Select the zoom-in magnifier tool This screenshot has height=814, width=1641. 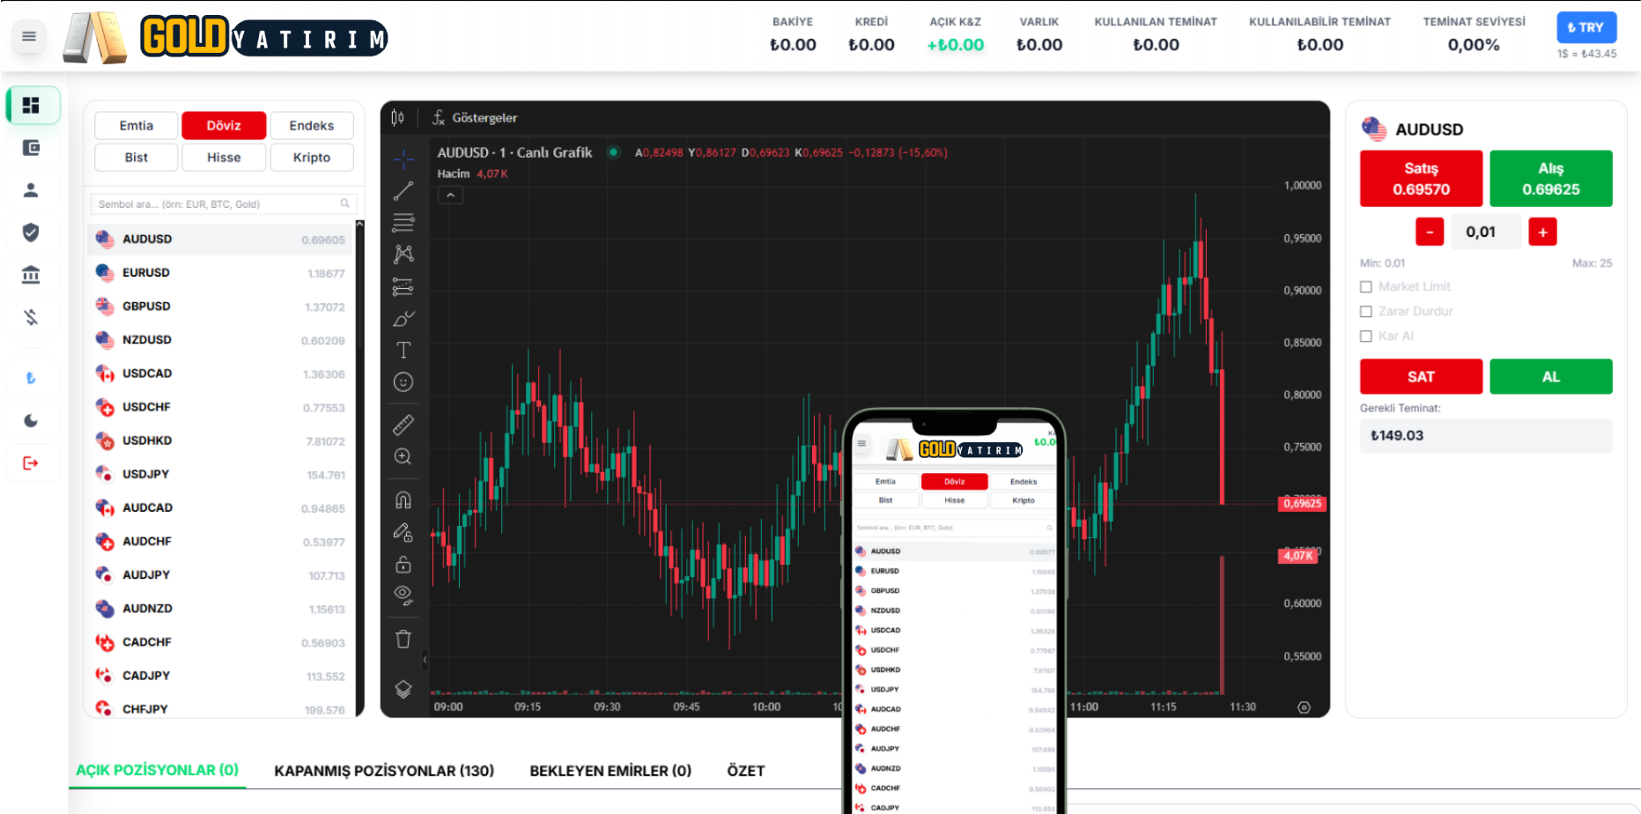(x=403, y=456)
